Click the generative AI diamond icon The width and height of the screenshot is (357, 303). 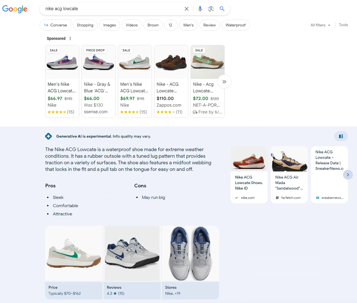click(x=49, y=136)
